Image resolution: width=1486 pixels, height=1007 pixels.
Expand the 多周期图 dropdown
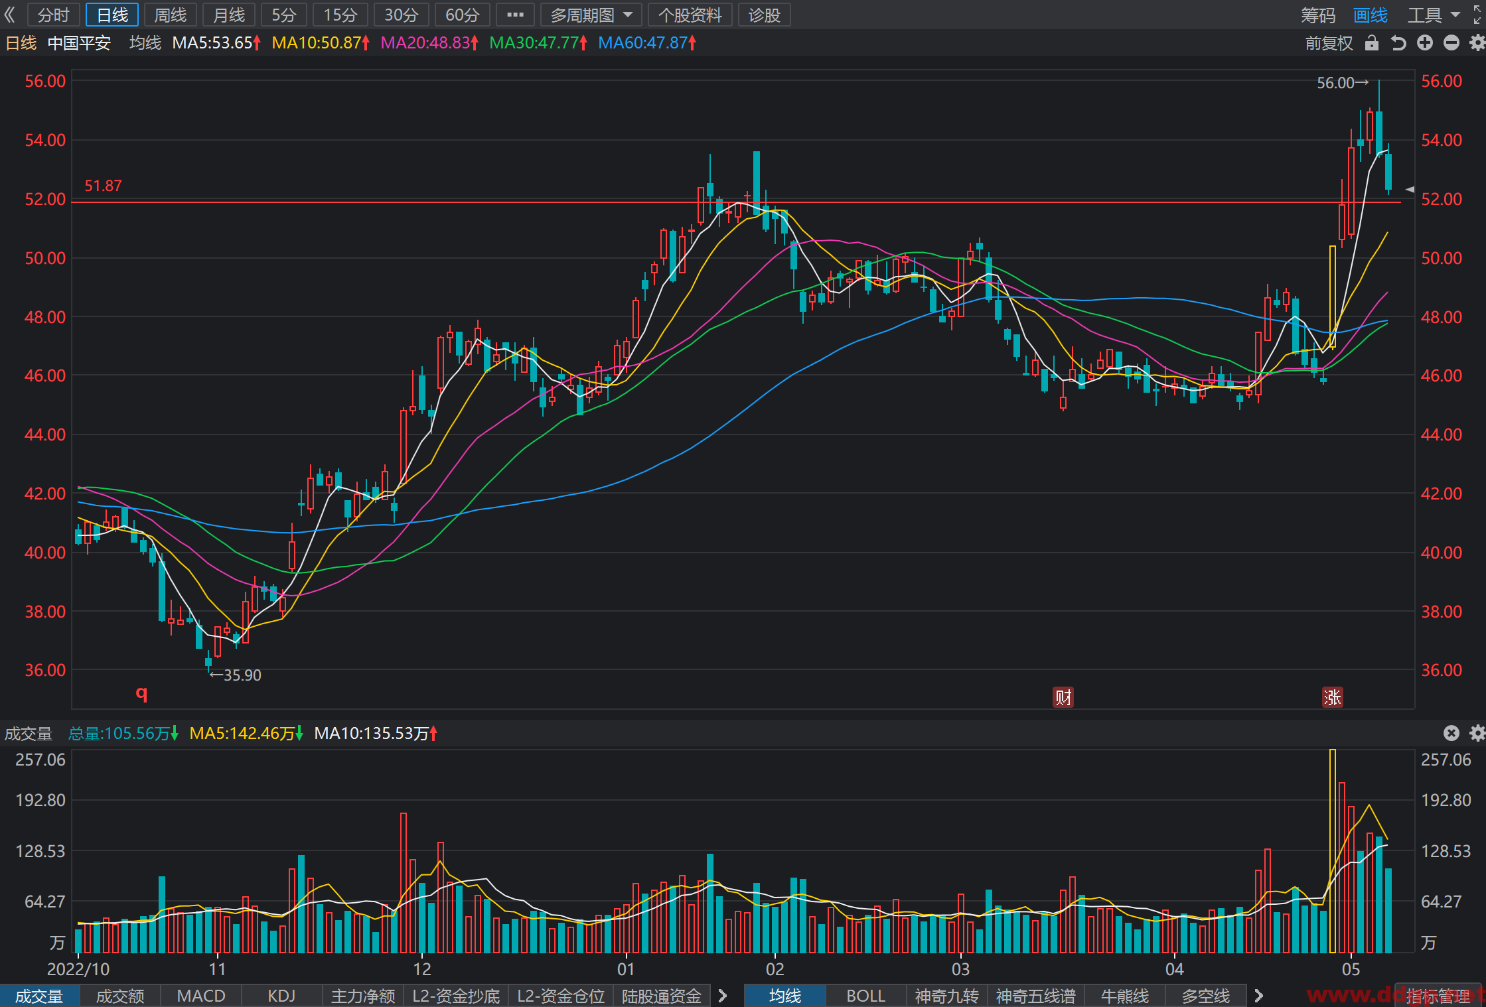pyautogui.click(x=591, y=15)
